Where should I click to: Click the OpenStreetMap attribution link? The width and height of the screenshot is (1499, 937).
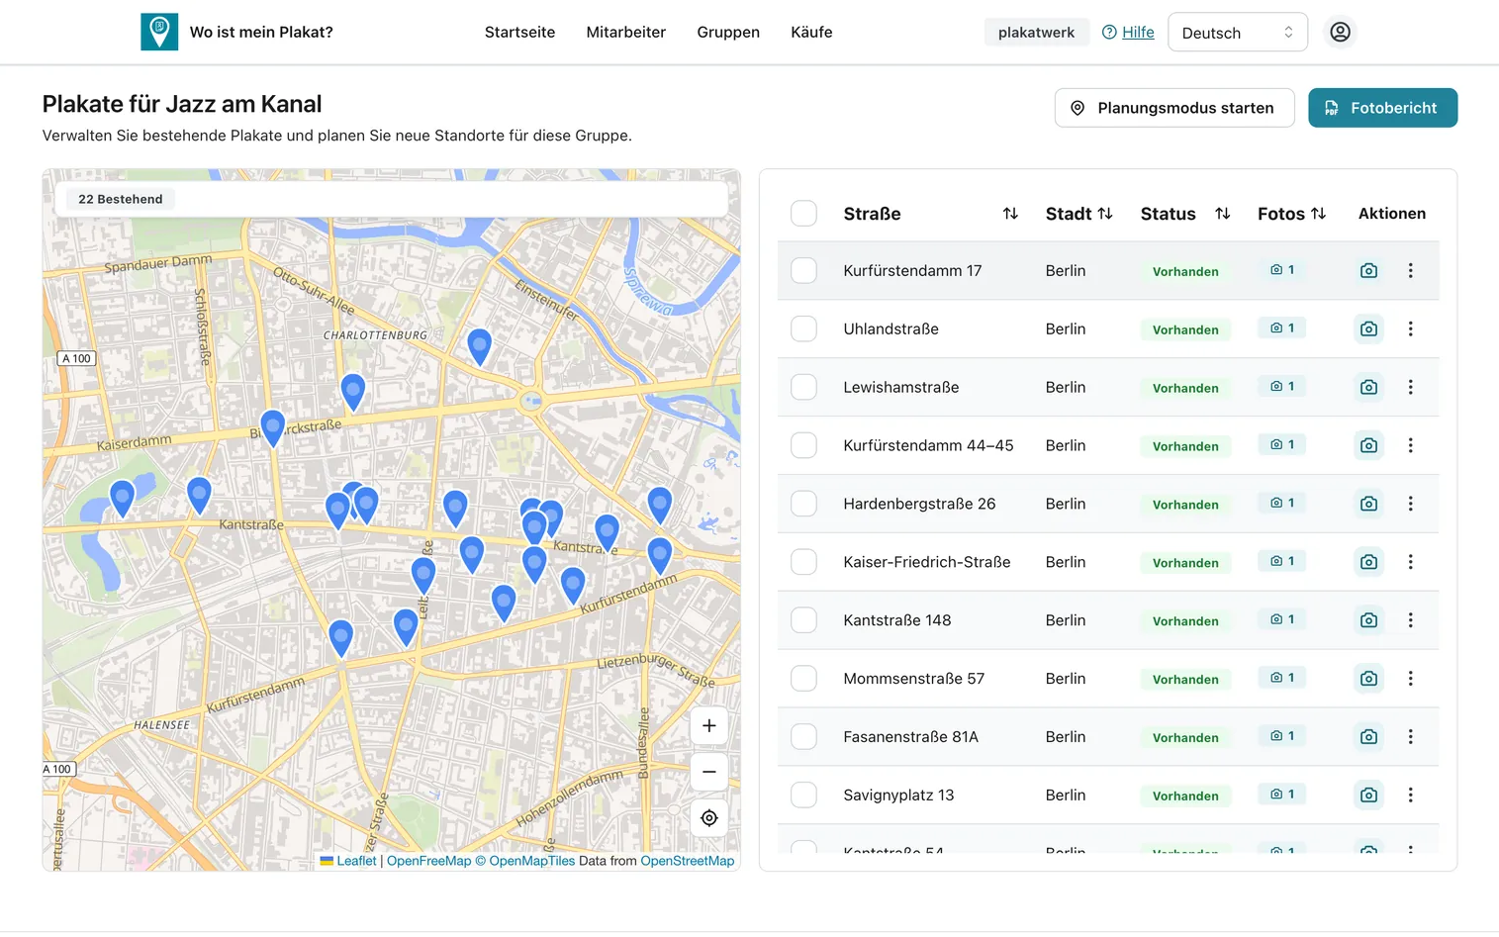(x=688, y=861)
